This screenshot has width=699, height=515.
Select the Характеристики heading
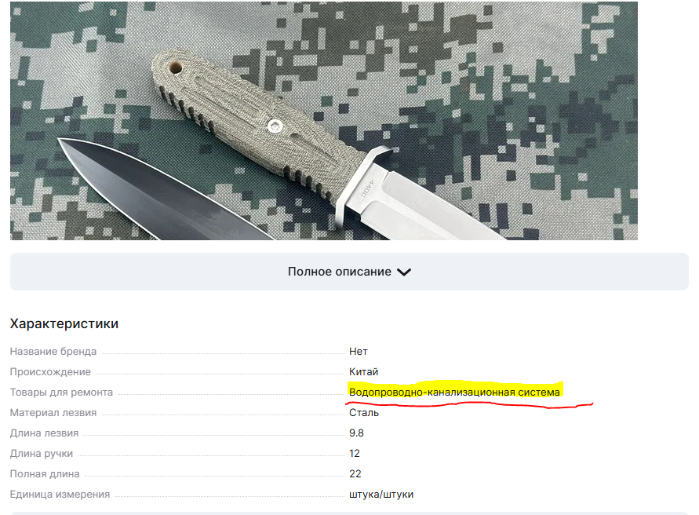coord(64,323)
